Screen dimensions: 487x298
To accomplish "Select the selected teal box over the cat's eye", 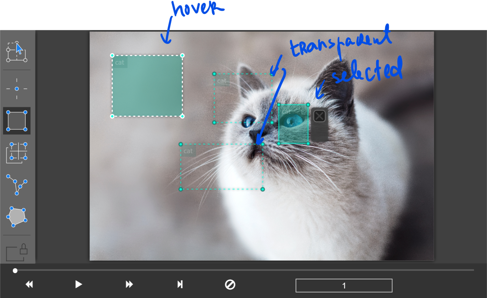I will tap(294, 124).
